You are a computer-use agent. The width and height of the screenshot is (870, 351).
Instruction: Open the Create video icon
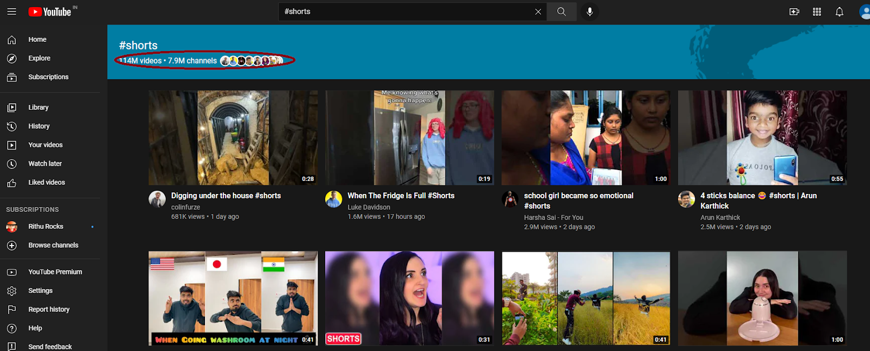point(794,11)
